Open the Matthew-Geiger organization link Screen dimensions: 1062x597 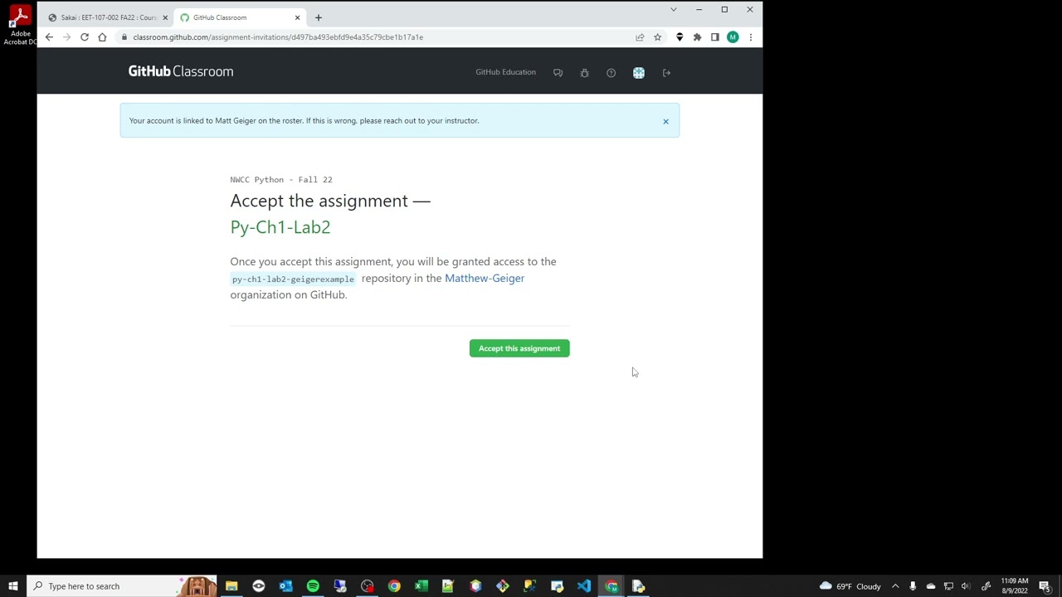coord(485,278)
